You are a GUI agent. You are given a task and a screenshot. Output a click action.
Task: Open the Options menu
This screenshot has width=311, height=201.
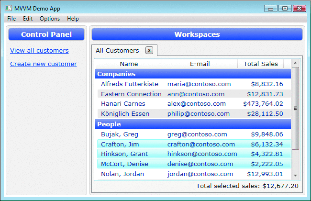point(50,19)
